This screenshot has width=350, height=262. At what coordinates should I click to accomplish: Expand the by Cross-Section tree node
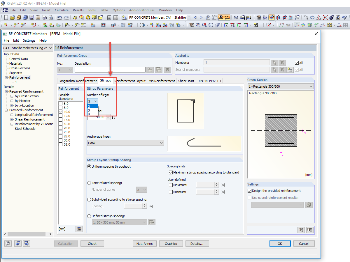click(12, 96)
